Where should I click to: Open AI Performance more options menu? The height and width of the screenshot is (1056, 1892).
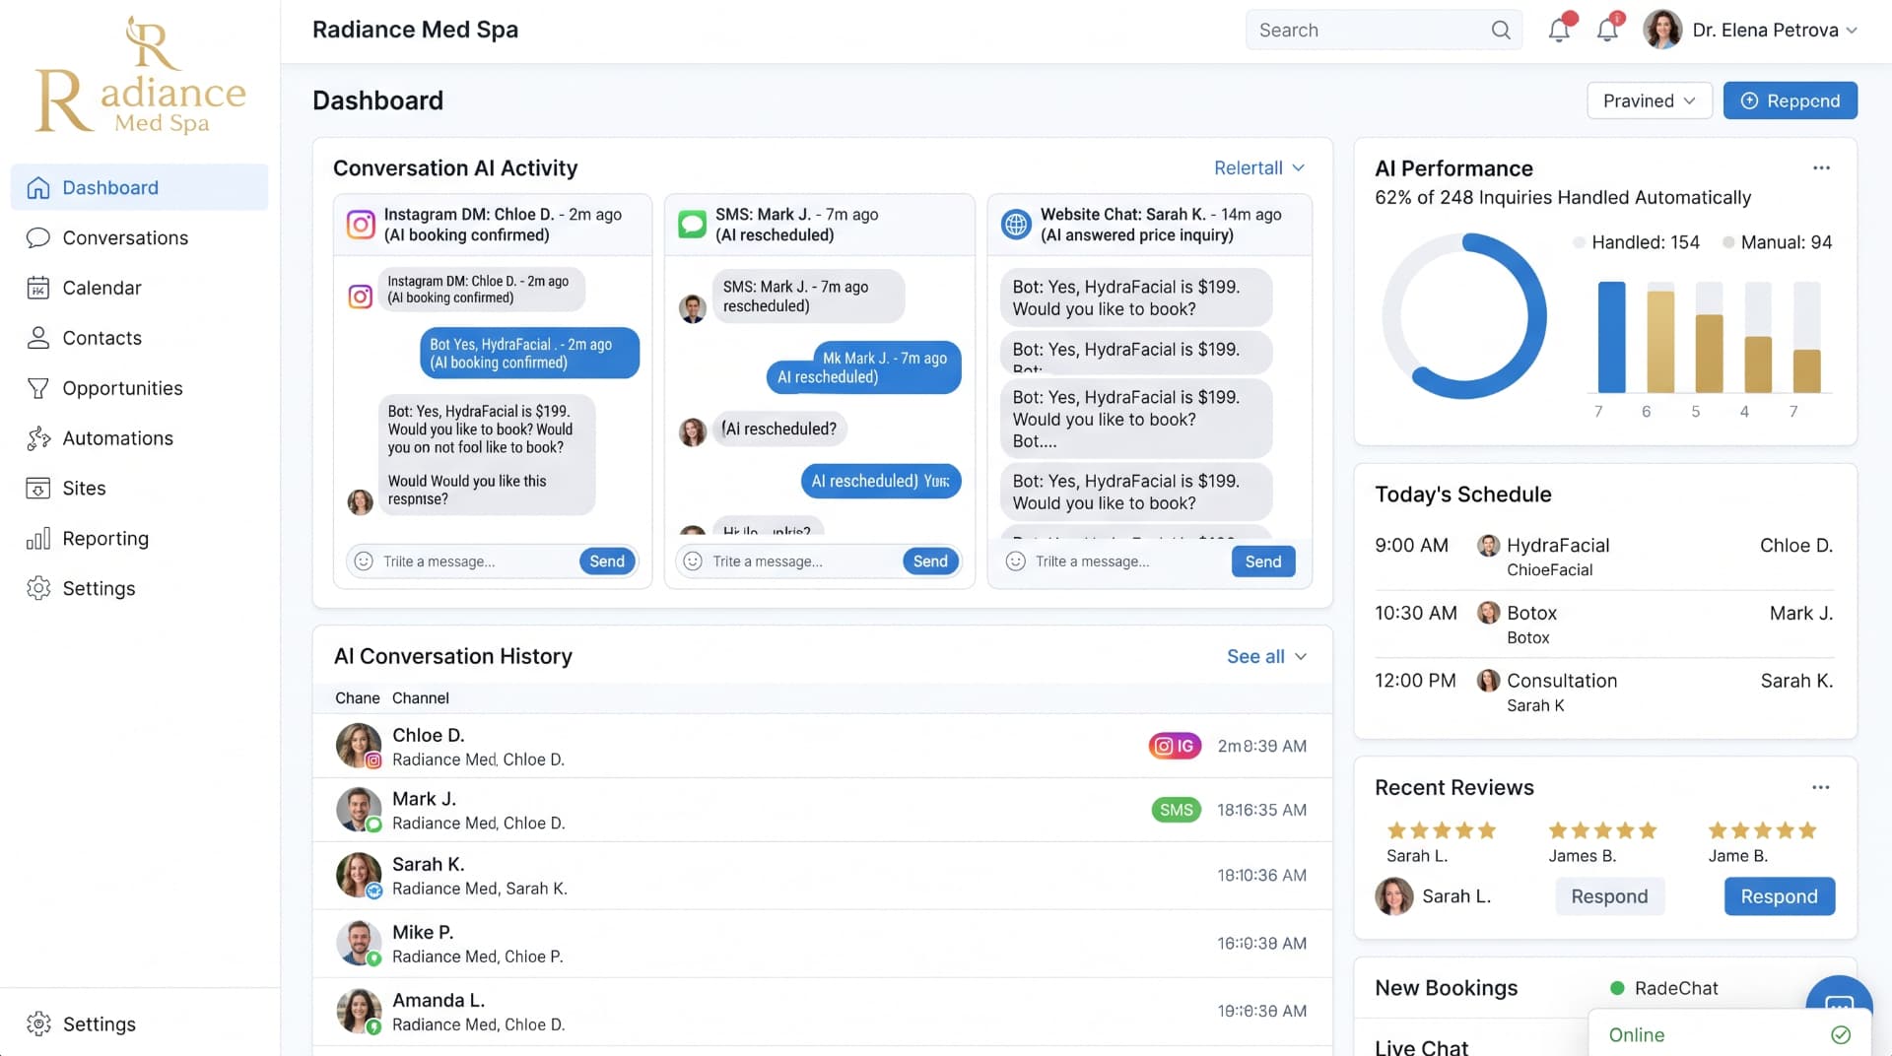click(1821, 167)
